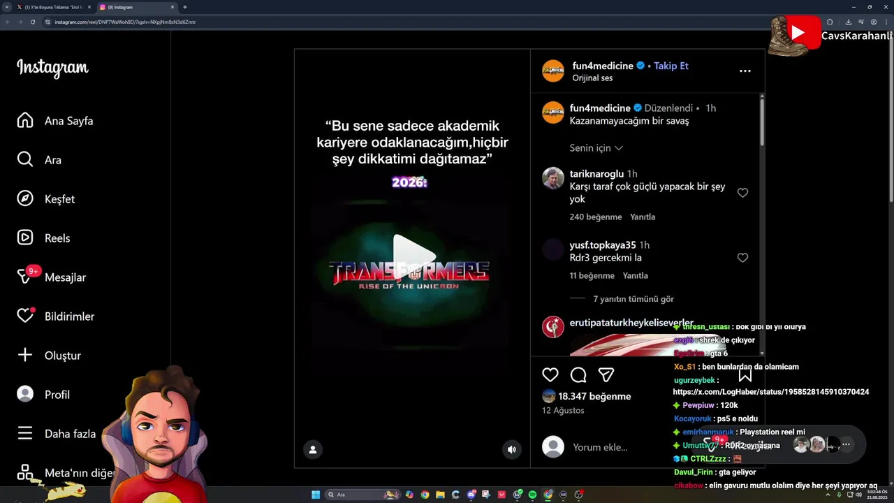The image size is (894, 503).
Task: Open Spotify from the taskbar
Action: click(x=532, y=495)
